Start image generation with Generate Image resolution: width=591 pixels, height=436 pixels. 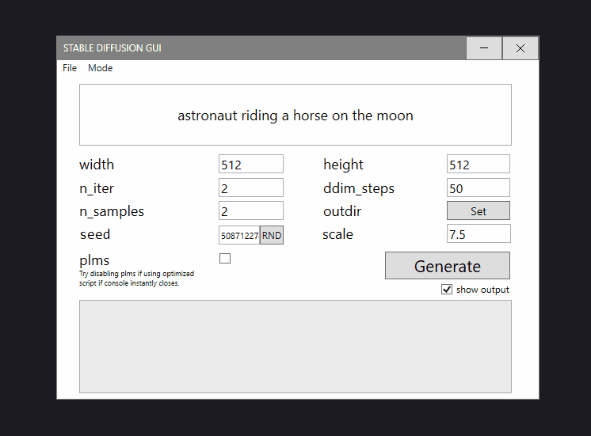tap(448, 266)
